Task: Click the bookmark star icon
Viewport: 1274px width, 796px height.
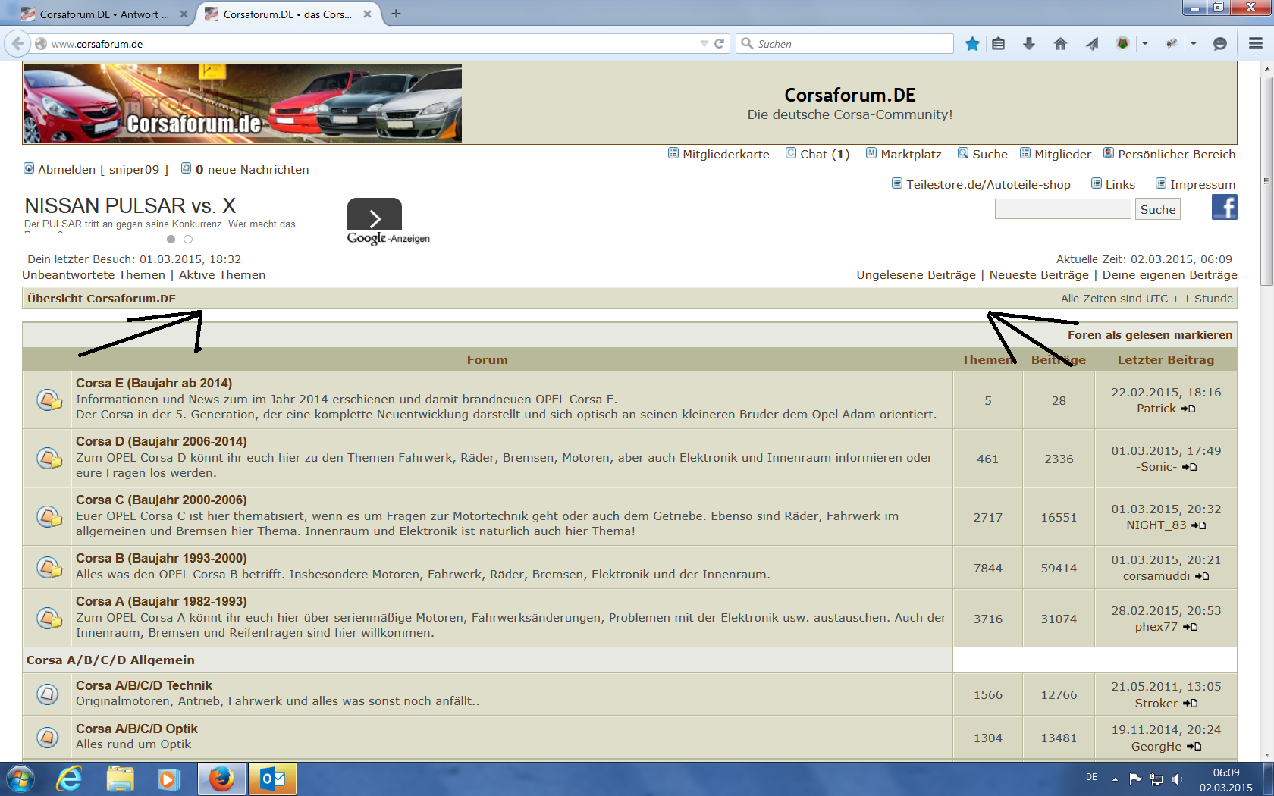Action: point(972,44)
